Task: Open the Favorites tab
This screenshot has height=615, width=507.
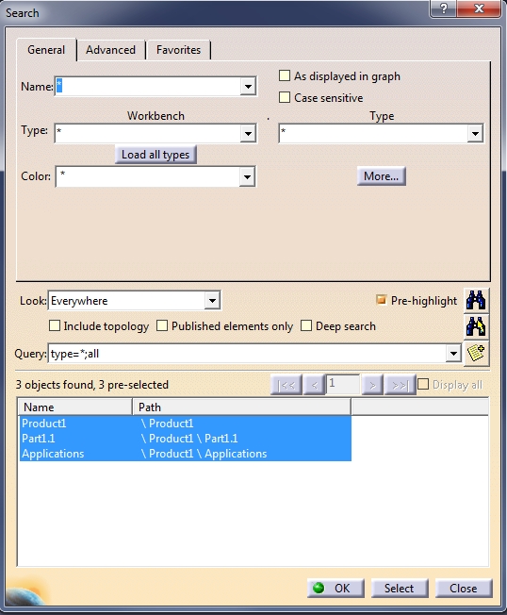Action: [178, 50]
